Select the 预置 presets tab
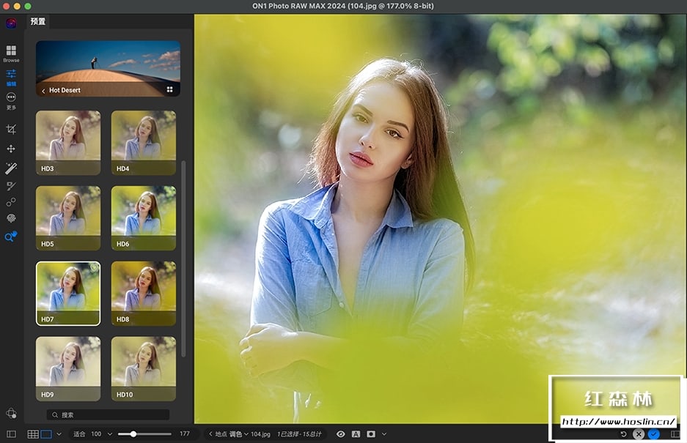687x443 pixels. [x=38, y=21]
